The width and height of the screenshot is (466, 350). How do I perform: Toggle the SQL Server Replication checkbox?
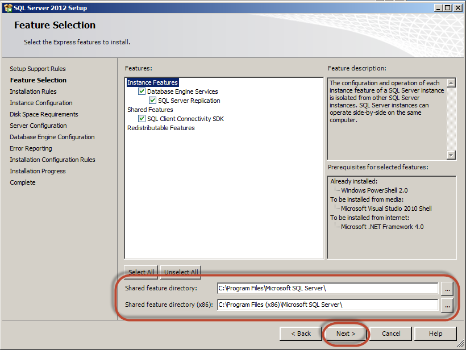[152, 101]
